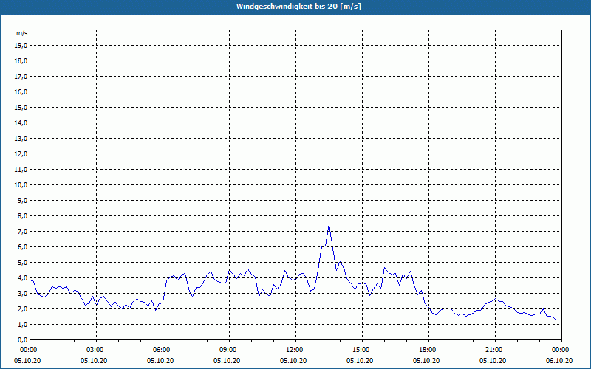Click the 5,0 y-axis value

point(22,263)
